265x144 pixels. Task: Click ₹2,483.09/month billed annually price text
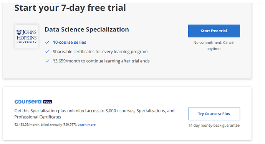(46, 124)
